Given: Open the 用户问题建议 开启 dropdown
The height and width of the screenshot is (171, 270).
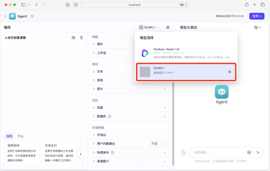Looking at the screenshot, I should pyautogui.click(x=159, y=144).
